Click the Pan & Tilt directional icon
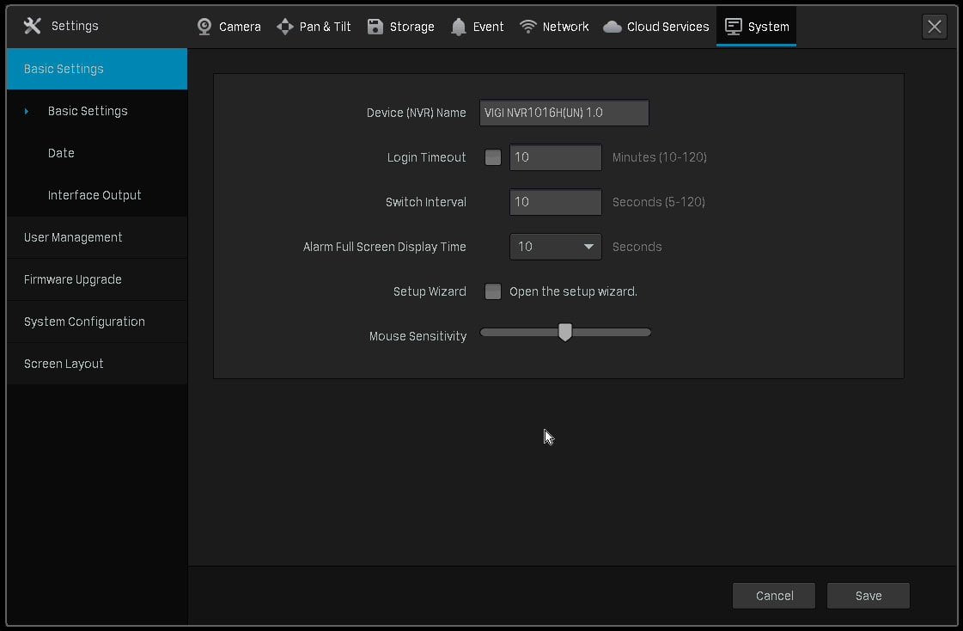This screenshot has height=631, width=963. click(285, 27)
